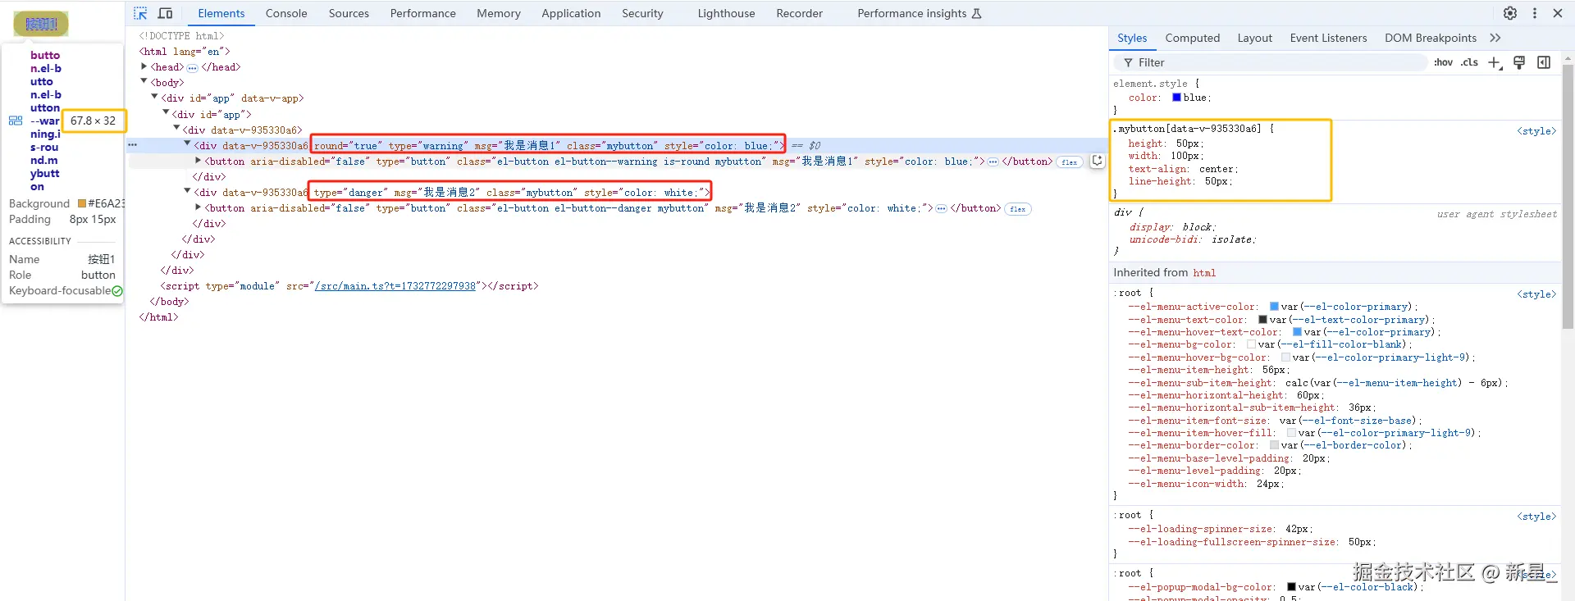Click swatch of --el-popup-modal-bg-color

pos(1291,587)
